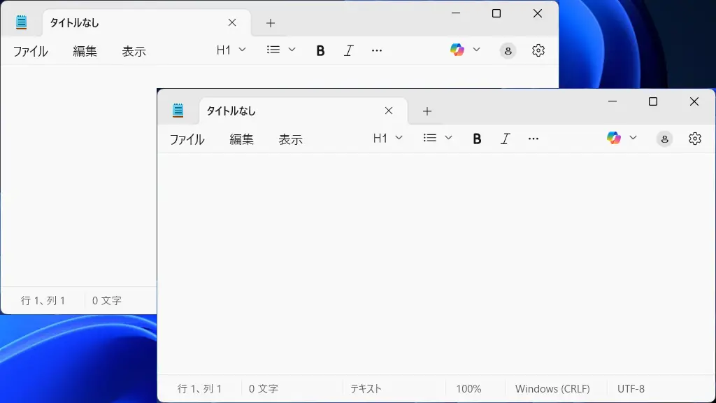Toggle bold formatting in the front Notepad window
Image resolution: width=716 pixels, height=403 pixels.
pos(477,139)
